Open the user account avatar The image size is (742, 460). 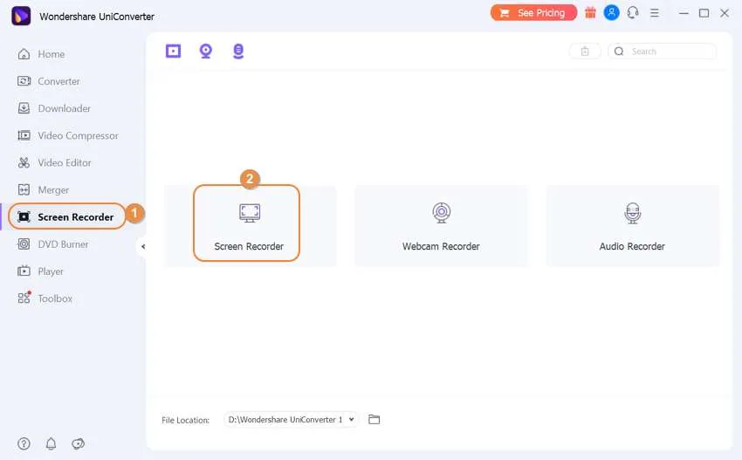pyautogui.click(x=611, y=13)
